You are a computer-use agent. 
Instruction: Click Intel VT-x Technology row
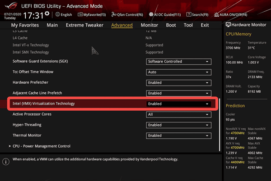(x=111, y=45)
